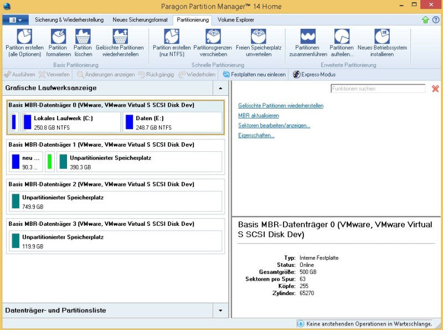Click the Paragon application icon in the title bar

click(x=7, y=6)
